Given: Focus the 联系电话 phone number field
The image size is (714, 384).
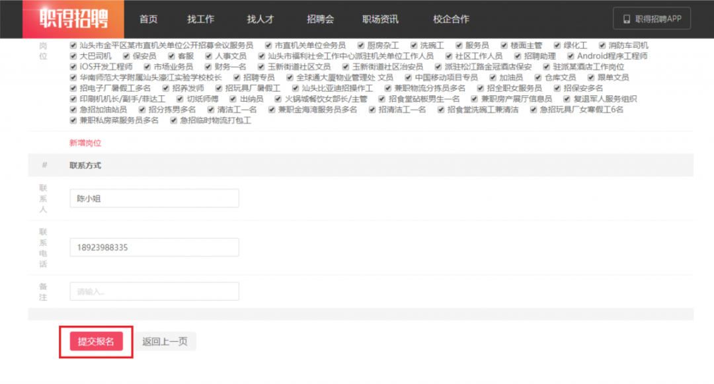Looking at the screenshot, I should [x=154, y=247].
